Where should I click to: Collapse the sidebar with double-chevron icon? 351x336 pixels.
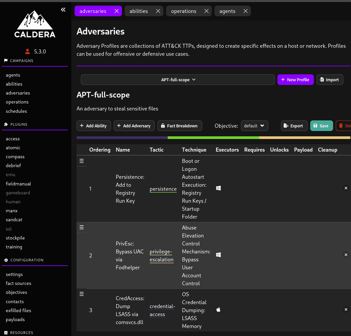(63, 10)
